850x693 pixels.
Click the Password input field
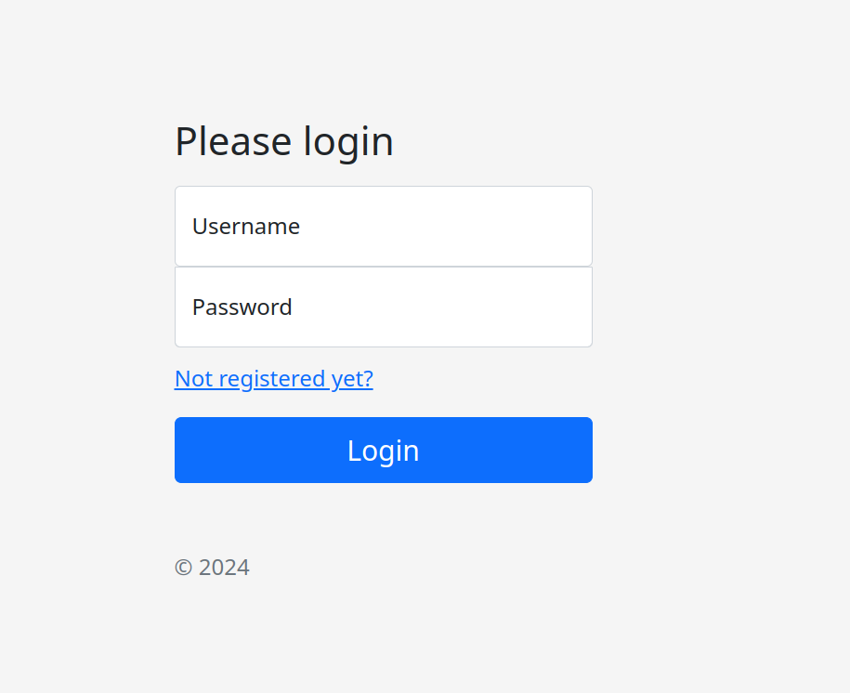click(x=383, y=307)
